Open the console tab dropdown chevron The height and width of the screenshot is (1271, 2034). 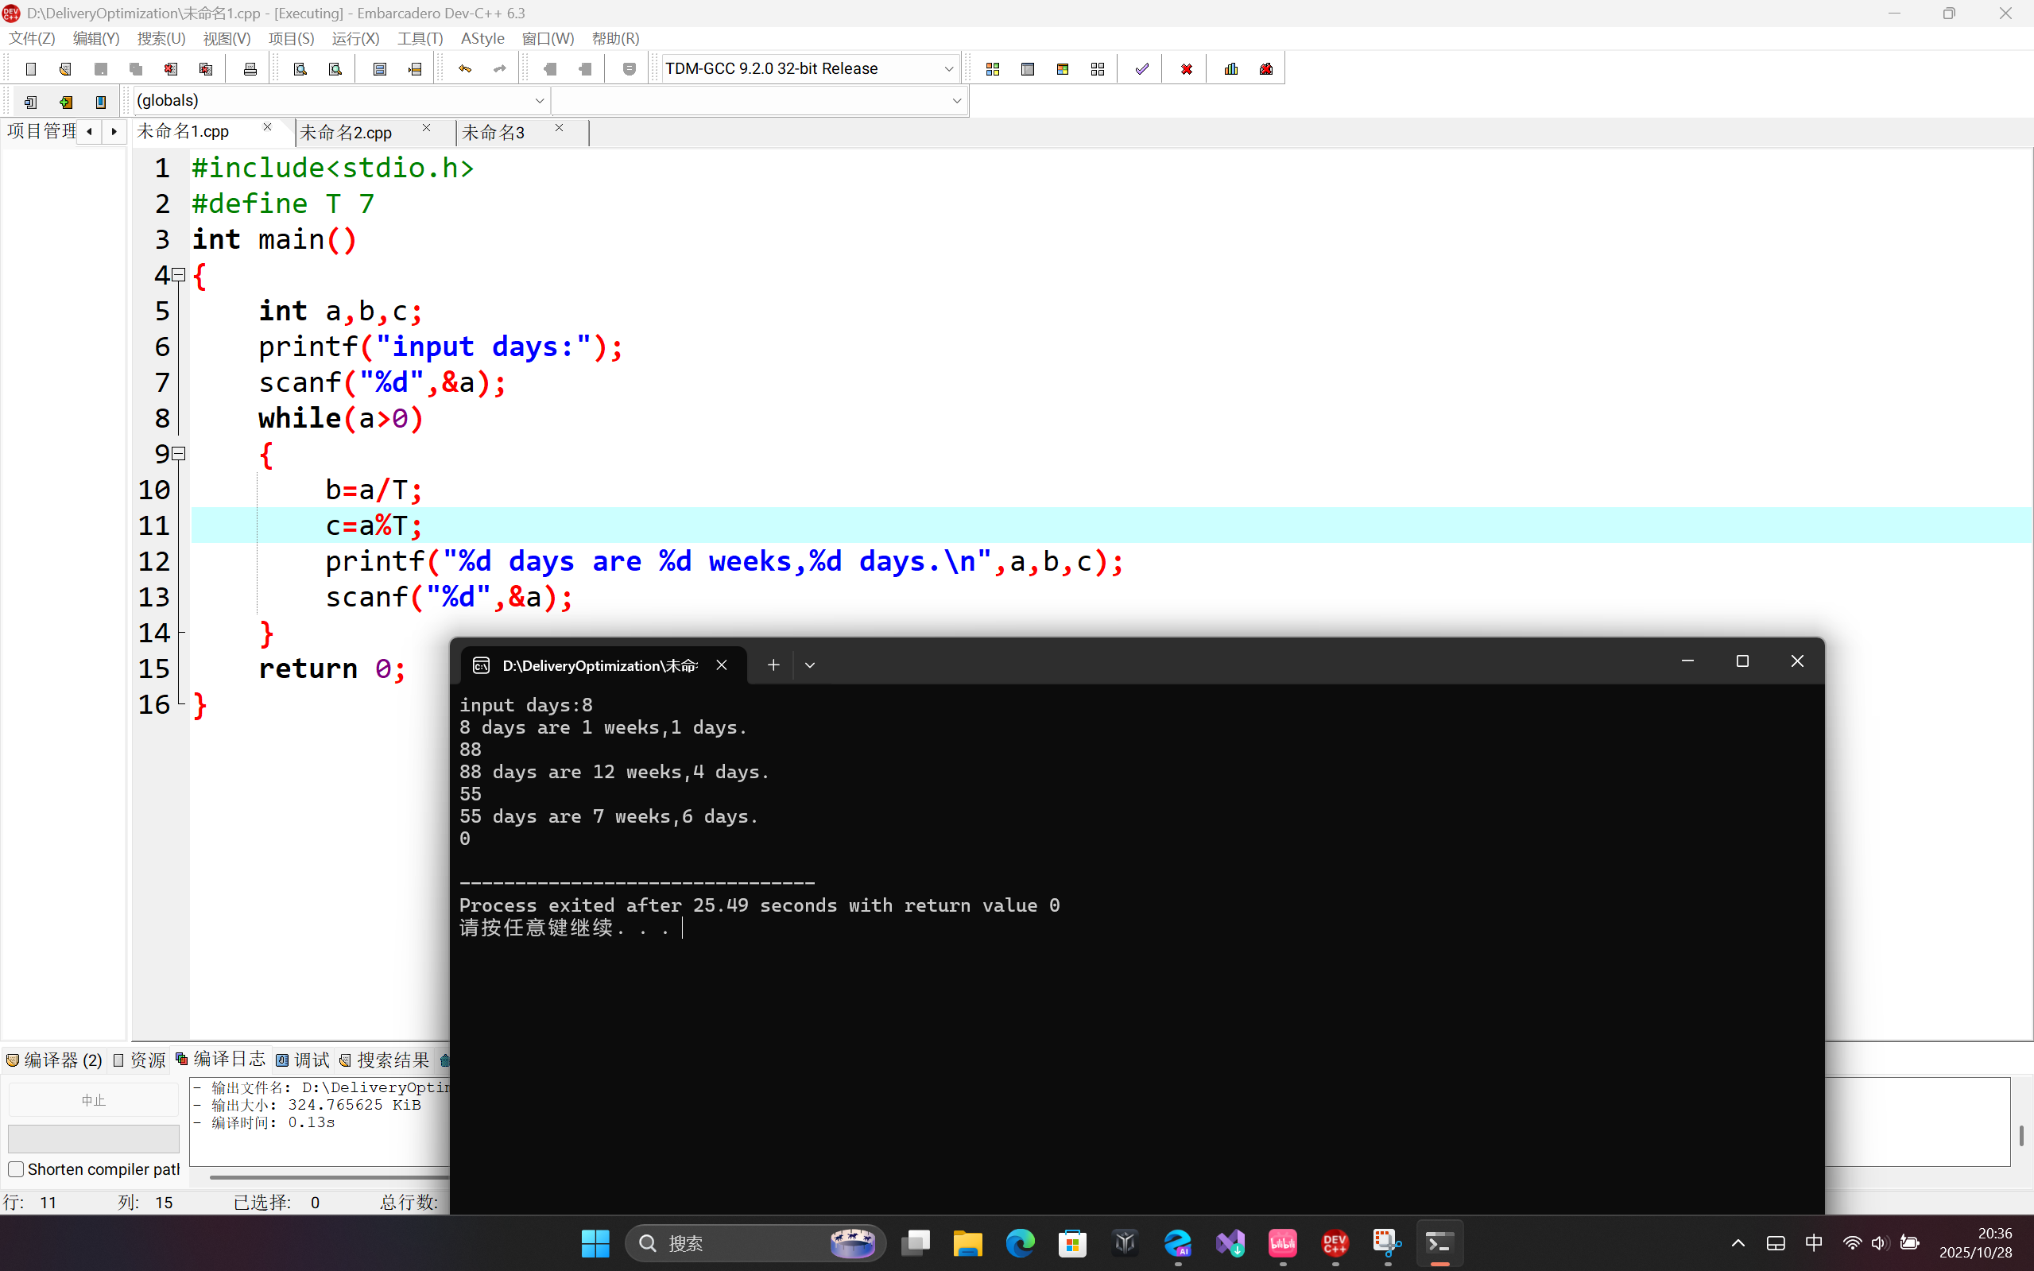point(809,665)
